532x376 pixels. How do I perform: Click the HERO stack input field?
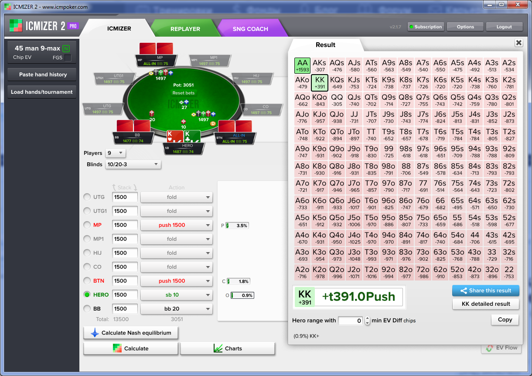(125, 295)
